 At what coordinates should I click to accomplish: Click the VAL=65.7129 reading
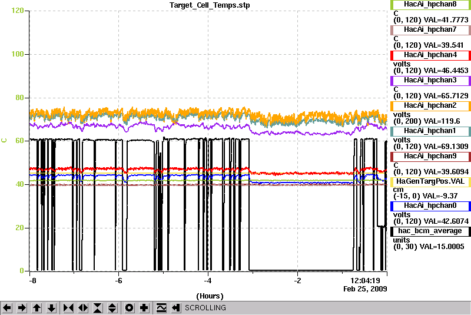click(446, 96)
